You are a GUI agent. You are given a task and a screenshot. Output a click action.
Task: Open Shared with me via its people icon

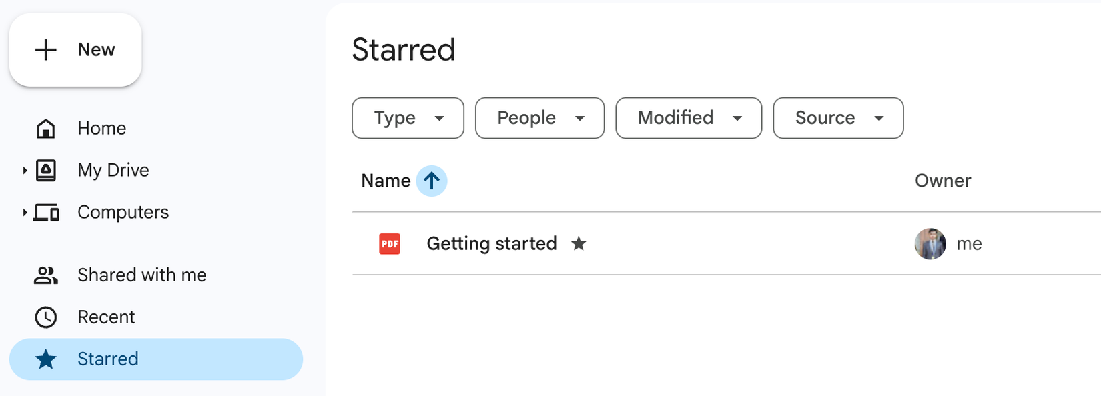(x=45, y=275)
